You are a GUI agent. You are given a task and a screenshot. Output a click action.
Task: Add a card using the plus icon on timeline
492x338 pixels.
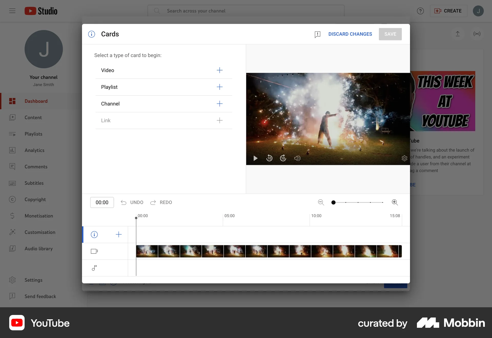point(119,234)
